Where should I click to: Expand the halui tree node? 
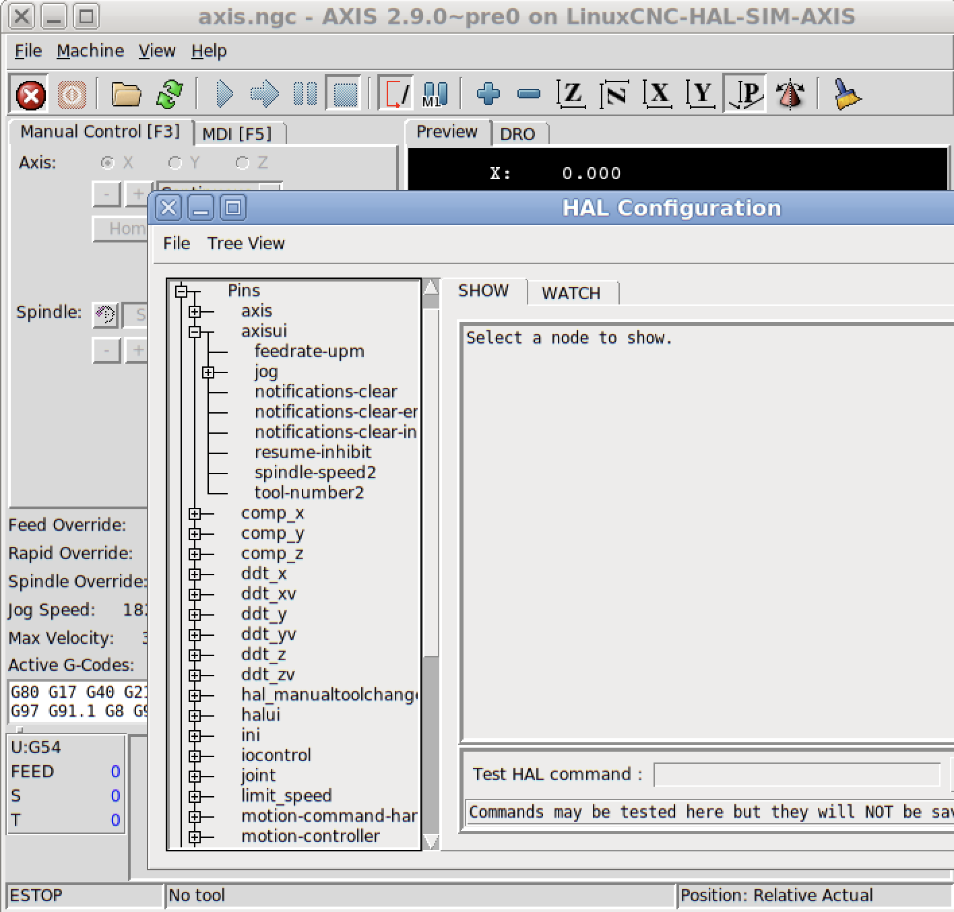195,715
